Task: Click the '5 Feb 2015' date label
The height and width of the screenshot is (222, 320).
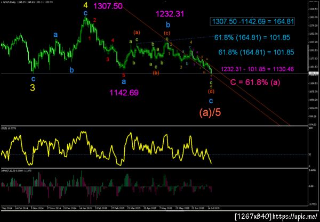Action: point(101,208)
